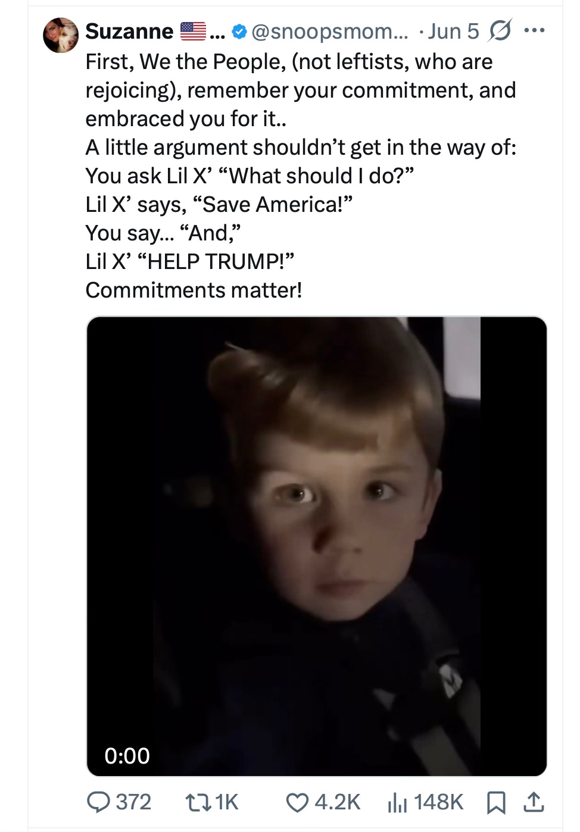The image size is (580, 832).
Task: Bookmark this post
Action: tap(495, 803)
